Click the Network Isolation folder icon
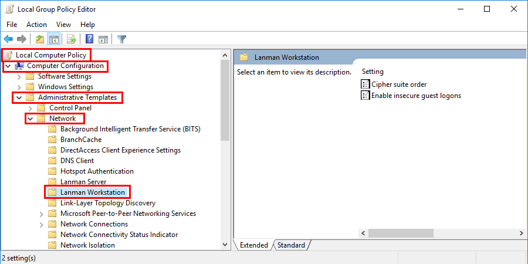 (52, 245)
